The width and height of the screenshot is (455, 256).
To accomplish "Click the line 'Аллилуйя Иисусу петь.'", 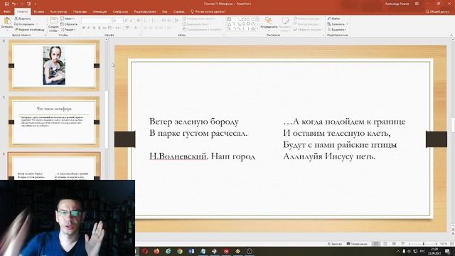I will coord(329,156).
